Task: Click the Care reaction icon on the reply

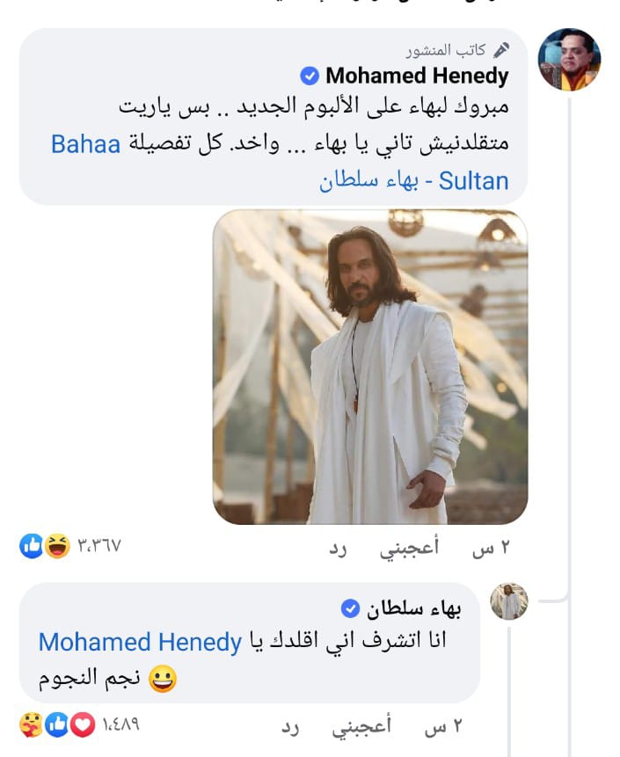Action: pyautogui.click(x=33, y=726)
